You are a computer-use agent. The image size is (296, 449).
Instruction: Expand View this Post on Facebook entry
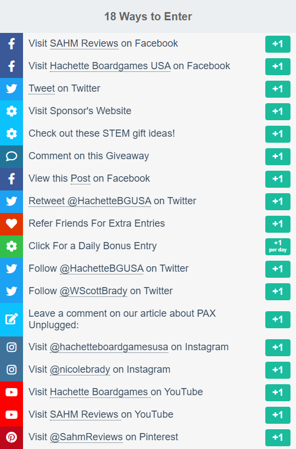[x=148, y=179]
